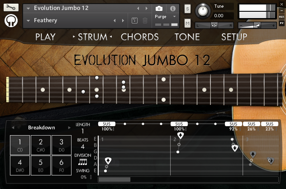Switch to the SETUP tab

click(234, 37)
